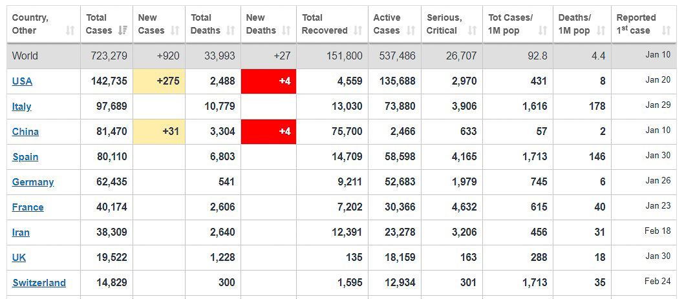The width and height of the screenshot is (684, 299).
Task: Open the Italy country link
Action: tap(22, 107)
